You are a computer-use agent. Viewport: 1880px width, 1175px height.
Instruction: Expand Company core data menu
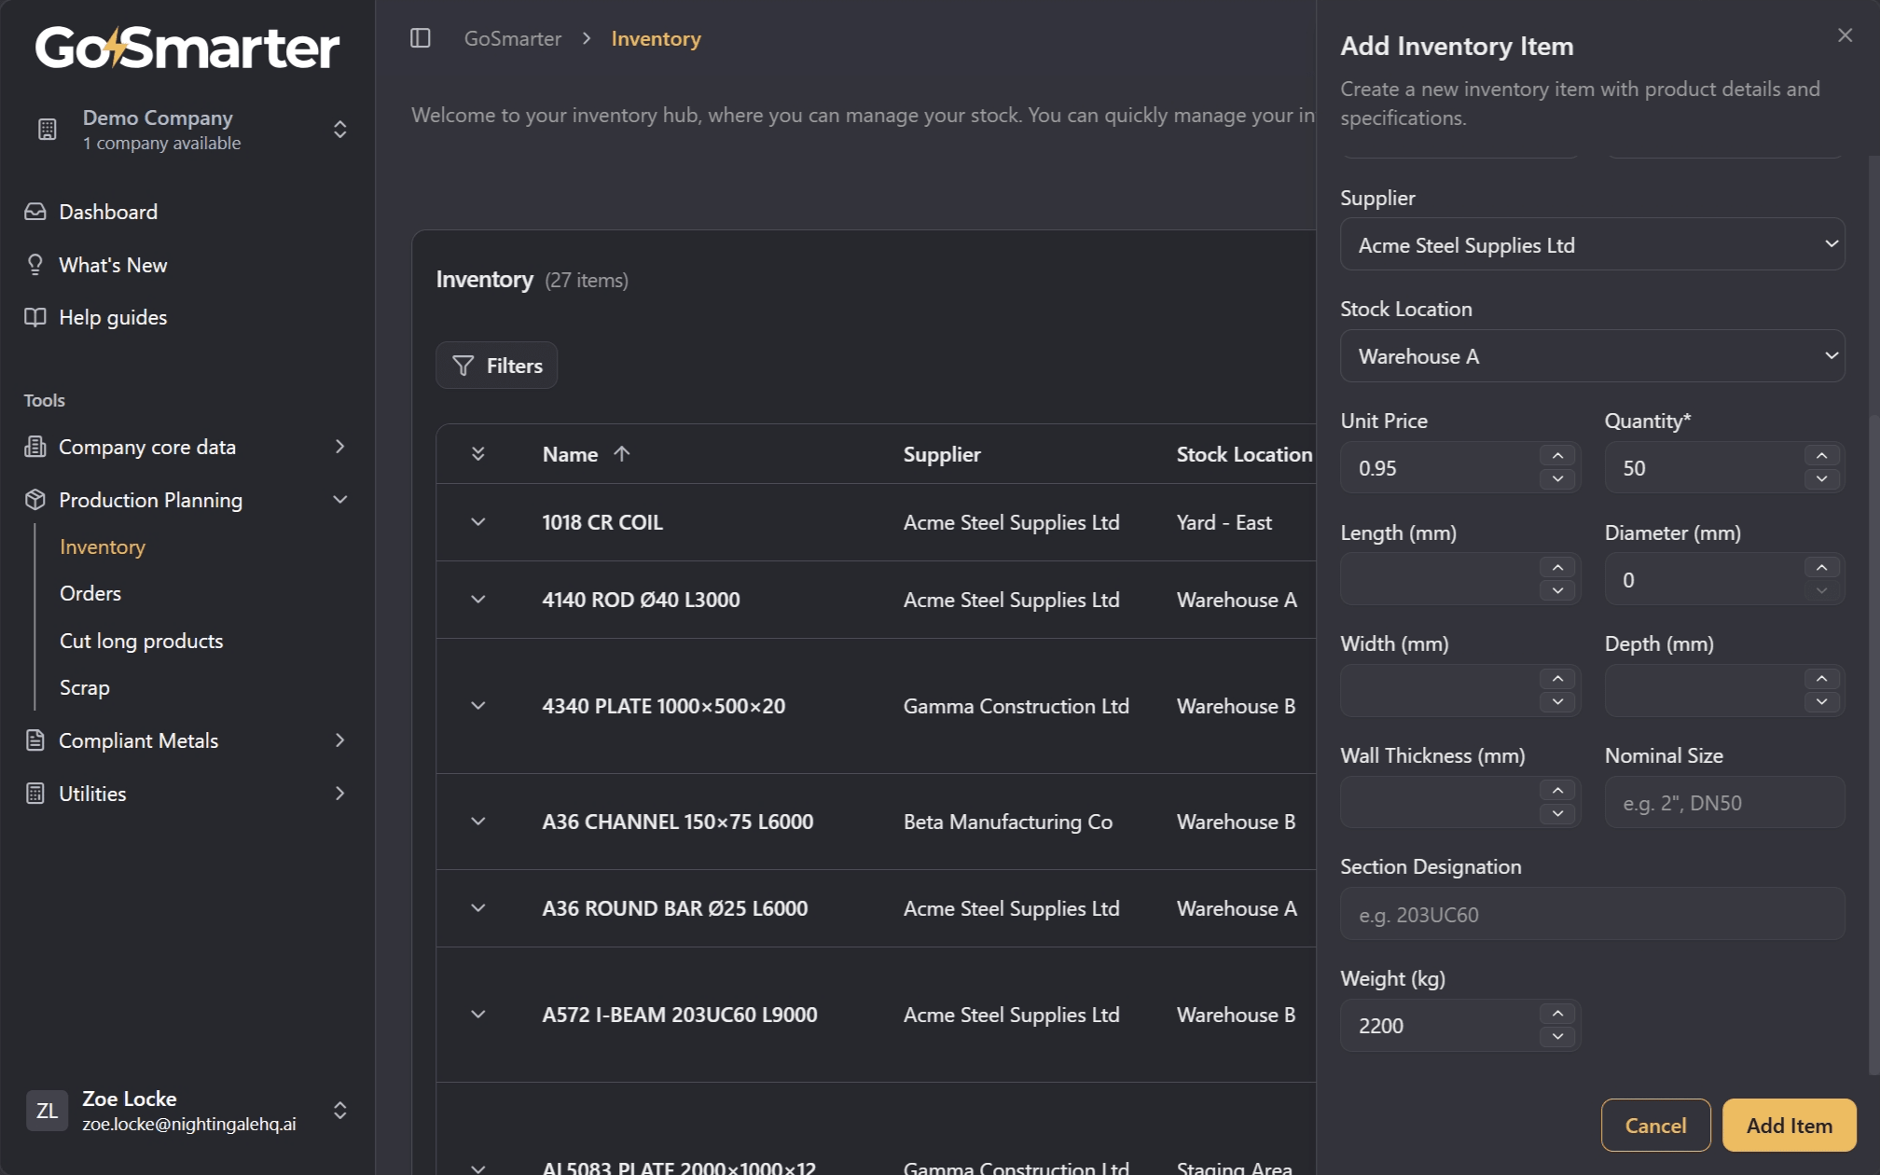tap(187, 447)
